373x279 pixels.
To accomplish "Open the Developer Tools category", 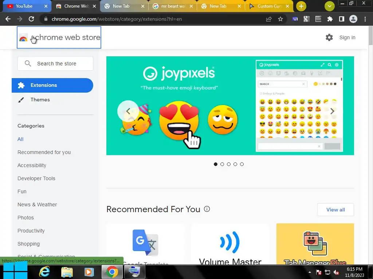I will 36,178.
